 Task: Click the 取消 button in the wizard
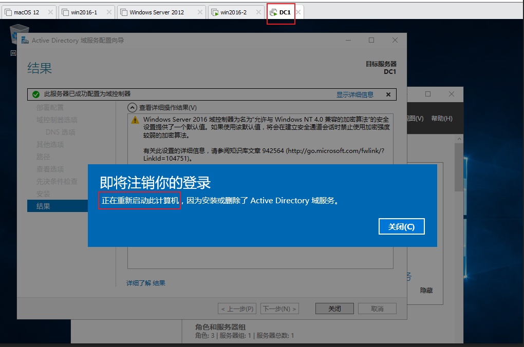[x=377, y=309]
